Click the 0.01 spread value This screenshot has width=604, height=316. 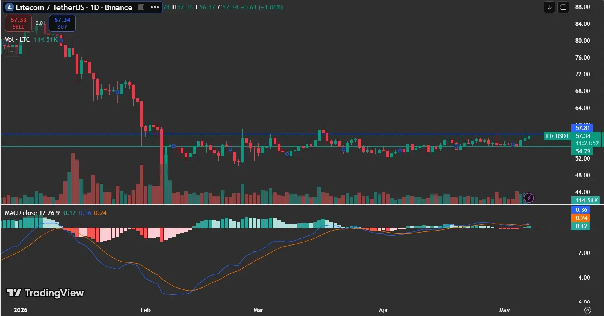click(40, 23)
